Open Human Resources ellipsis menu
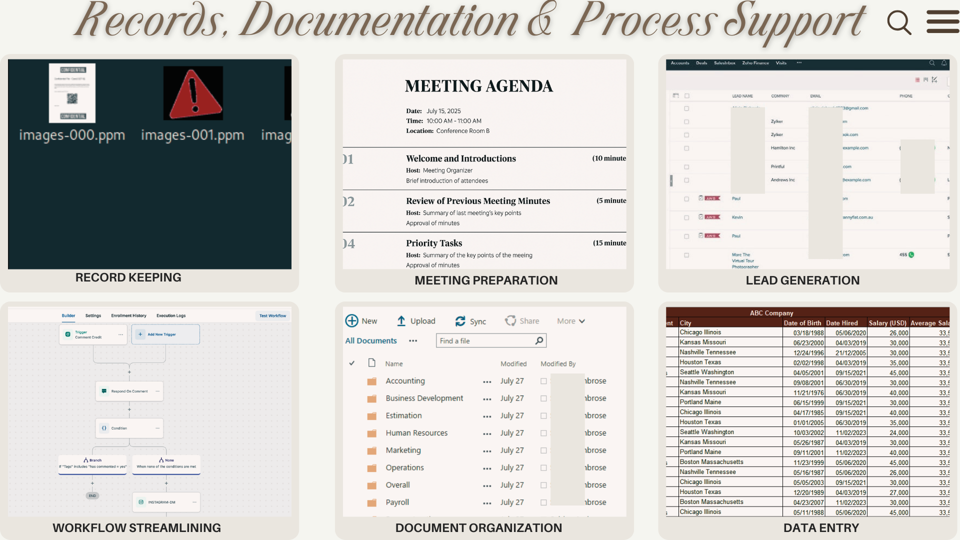Screen dimensions: 960x540 point(487,433)
